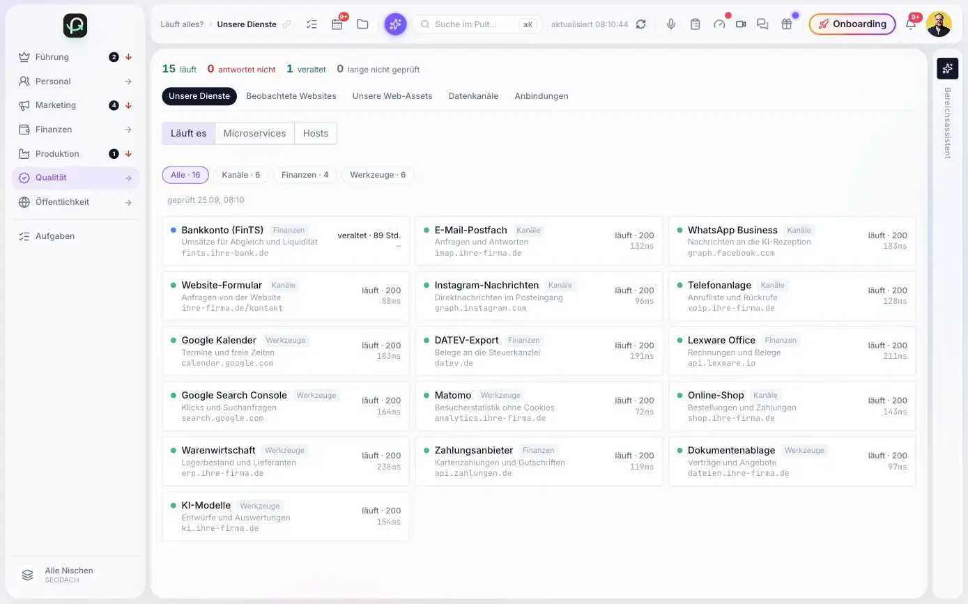Click the Läuft alles? breadcrumb link
This screenshot has width=968, height=604.
182,24
